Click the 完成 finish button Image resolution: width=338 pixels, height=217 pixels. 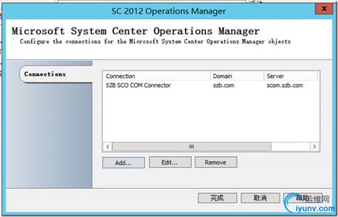[x=217, y=198]
